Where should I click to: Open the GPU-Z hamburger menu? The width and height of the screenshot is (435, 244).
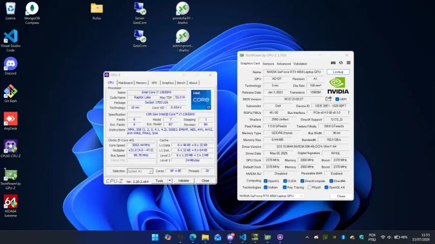click(x=348, y=63)
